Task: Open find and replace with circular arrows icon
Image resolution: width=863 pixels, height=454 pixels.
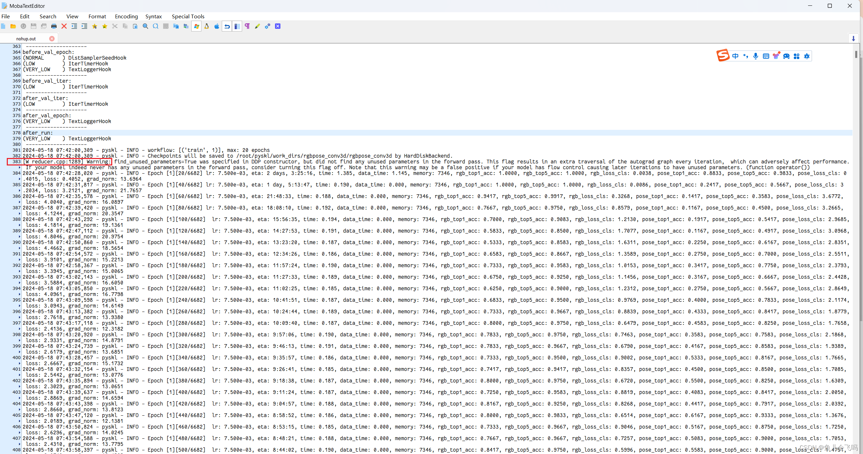Action: [x=156, y=26]
